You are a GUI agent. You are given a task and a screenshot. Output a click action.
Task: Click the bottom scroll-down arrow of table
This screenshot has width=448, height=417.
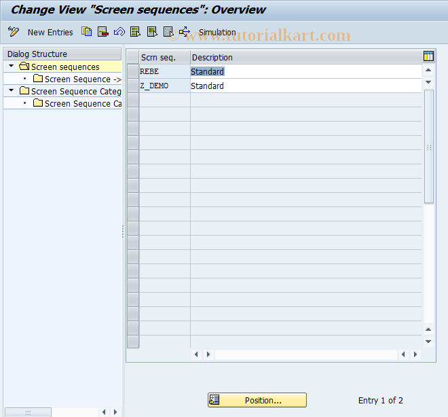pyautogui.click(x=428, y=341)
